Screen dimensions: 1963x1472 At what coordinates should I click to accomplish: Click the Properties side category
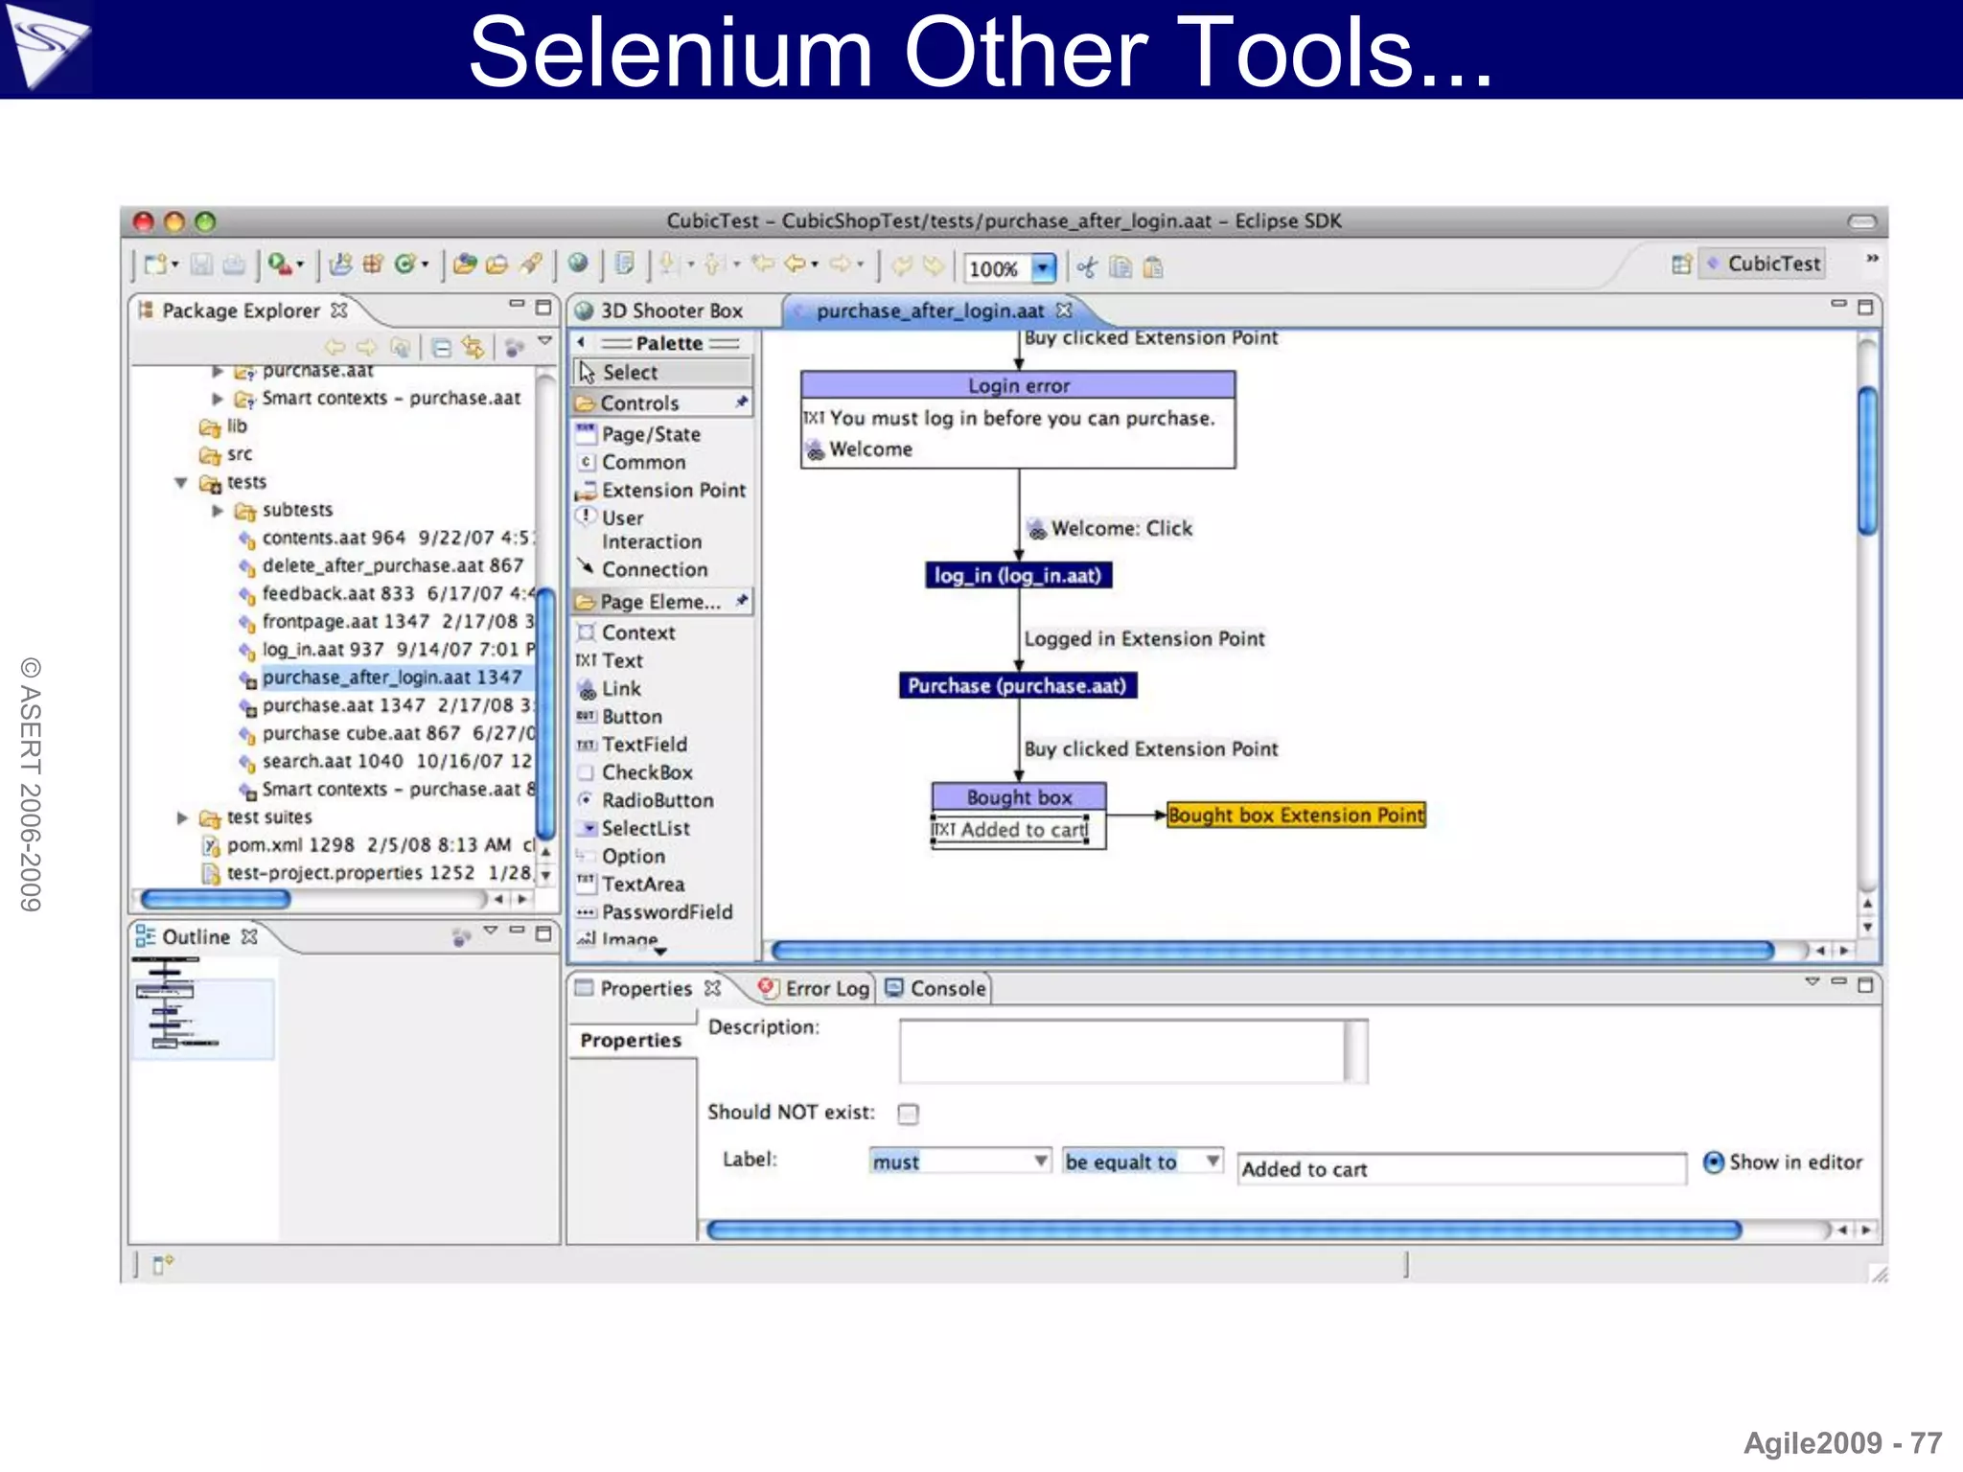click(x=631, y=1040)
